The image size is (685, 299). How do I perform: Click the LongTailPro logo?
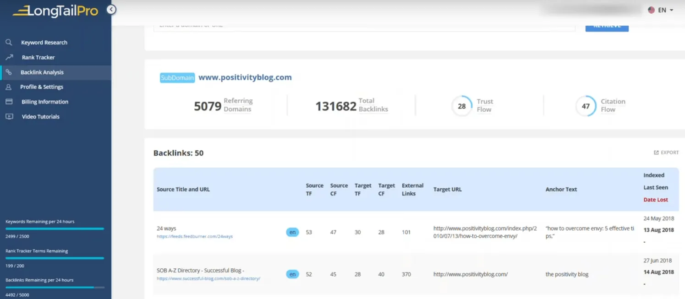pos(55,11)
